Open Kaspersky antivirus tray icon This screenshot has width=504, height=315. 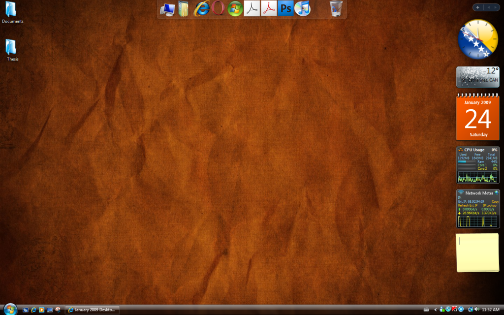coord(454,309)
